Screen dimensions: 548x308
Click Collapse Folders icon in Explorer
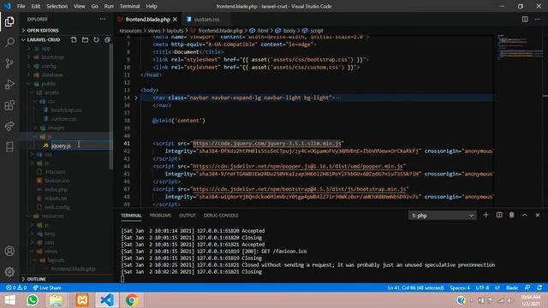(107, 40)
